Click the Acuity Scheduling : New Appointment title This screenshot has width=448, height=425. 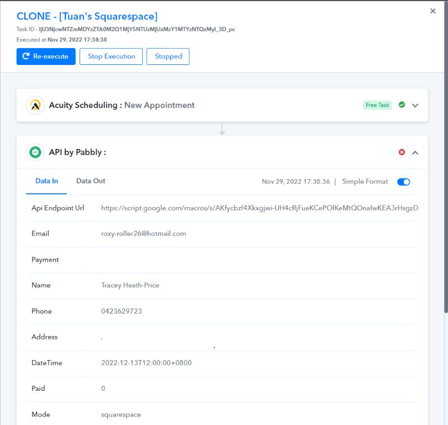[x=122, y=105]
